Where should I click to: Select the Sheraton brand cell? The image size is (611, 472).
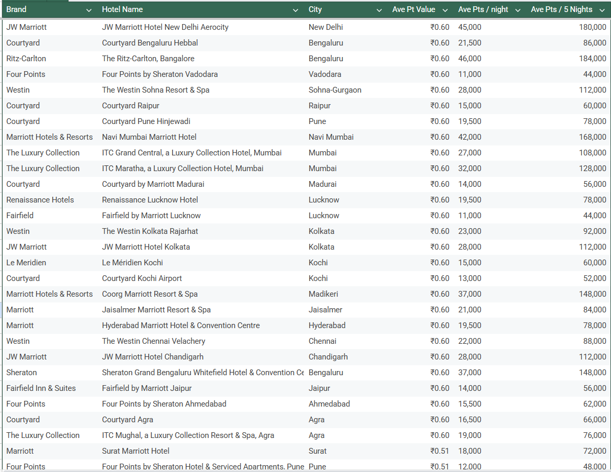point(50,373)
